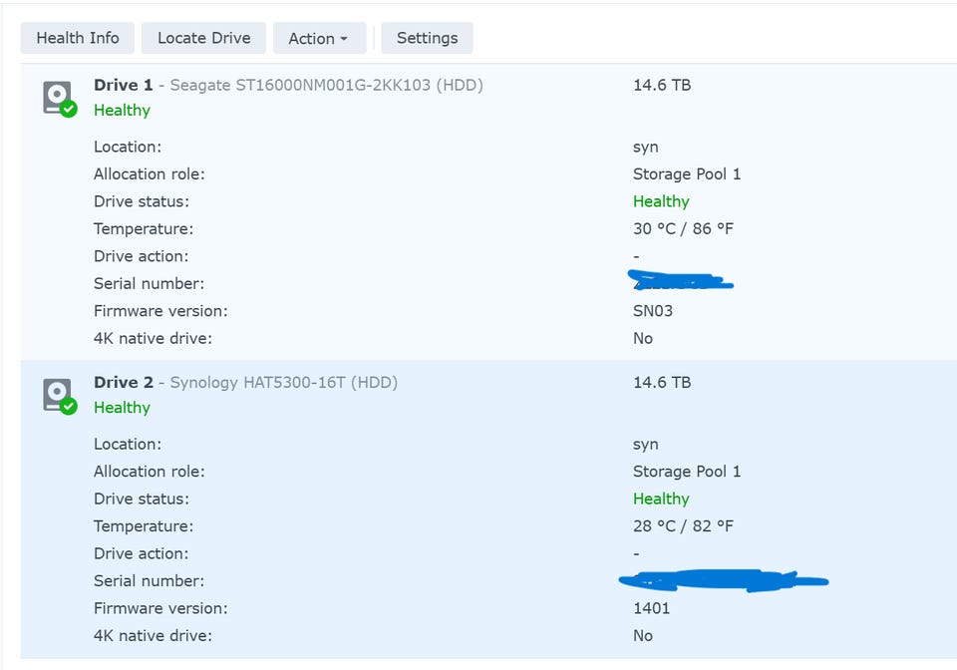The image size is (957, 670).
Task: Click Drive 2 Drive status Healthy value
Action: coord(661,500)
